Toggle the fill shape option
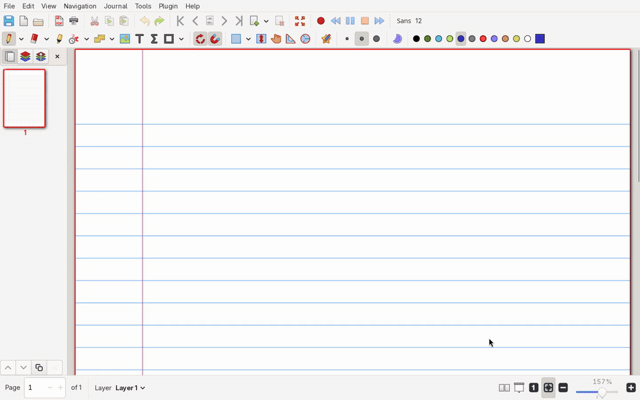Viewport: 640px width, 400px height. tap(397, 39)
